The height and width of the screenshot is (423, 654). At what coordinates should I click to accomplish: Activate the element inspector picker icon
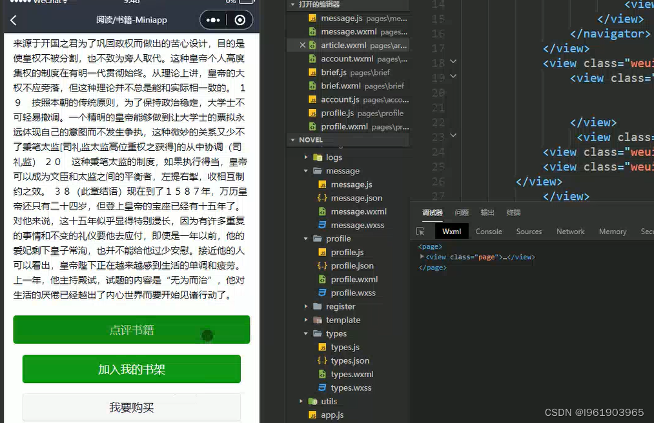[x=420, y=231]
